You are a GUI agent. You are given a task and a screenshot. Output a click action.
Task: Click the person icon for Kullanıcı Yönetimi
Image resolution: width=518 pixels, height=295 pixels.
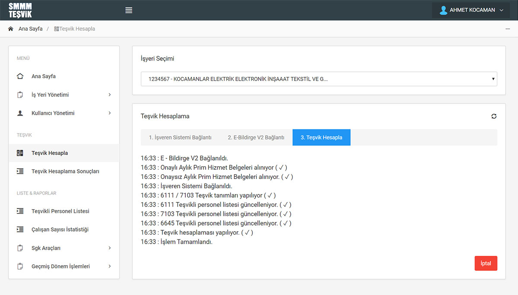pyautogui.click(x=20, y=113)
